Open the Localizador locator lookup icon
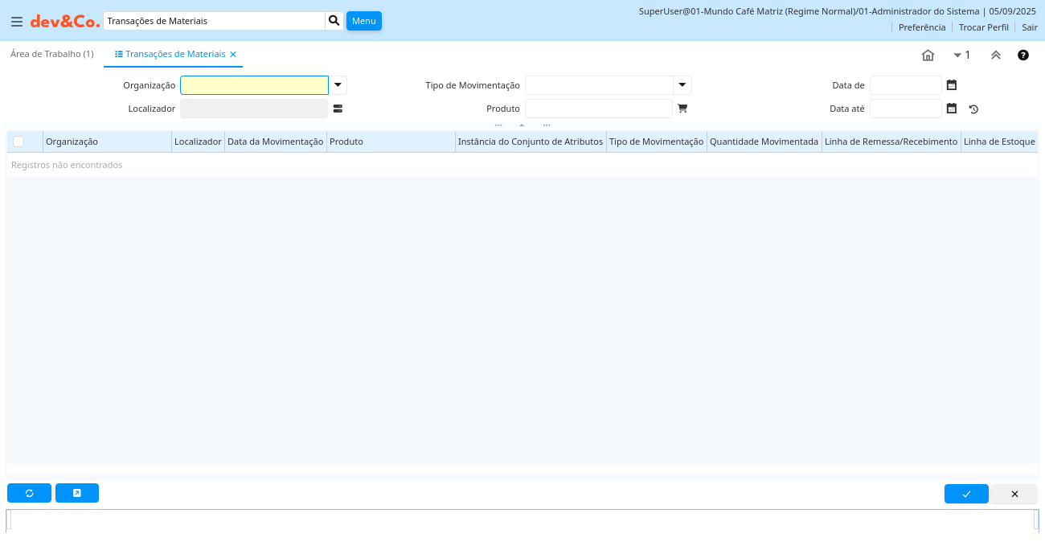Image resolution: width=1045 pixels, height=542 pixels. [x=338, y=109]
